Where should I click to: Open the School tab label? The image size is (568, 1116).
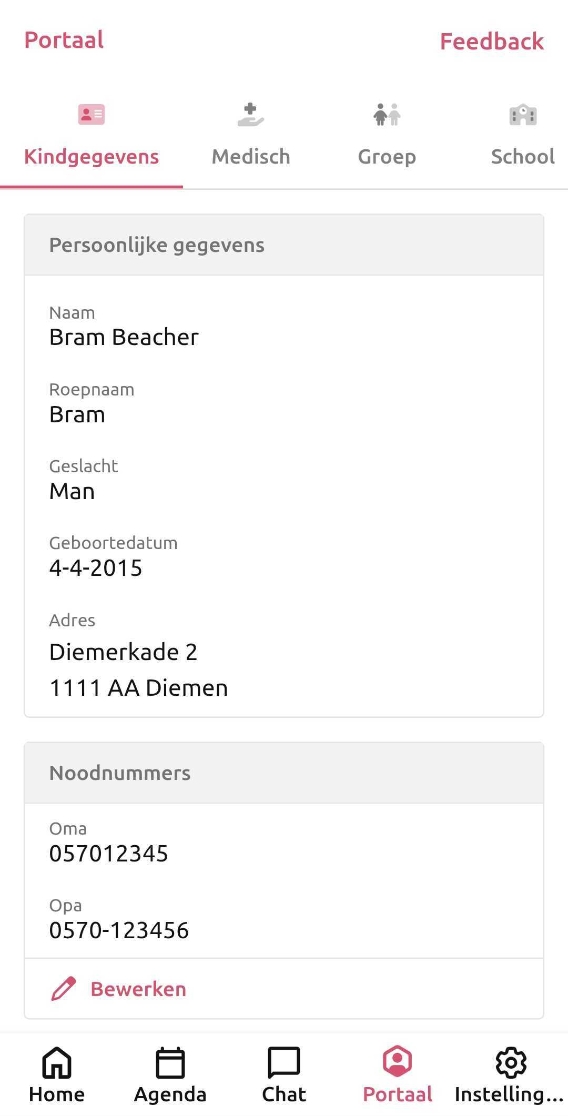tap(523, 157)
